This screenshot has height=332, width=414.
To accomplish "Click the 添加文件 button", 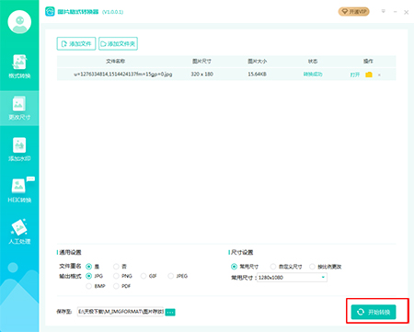I will (x=76, y=43).
